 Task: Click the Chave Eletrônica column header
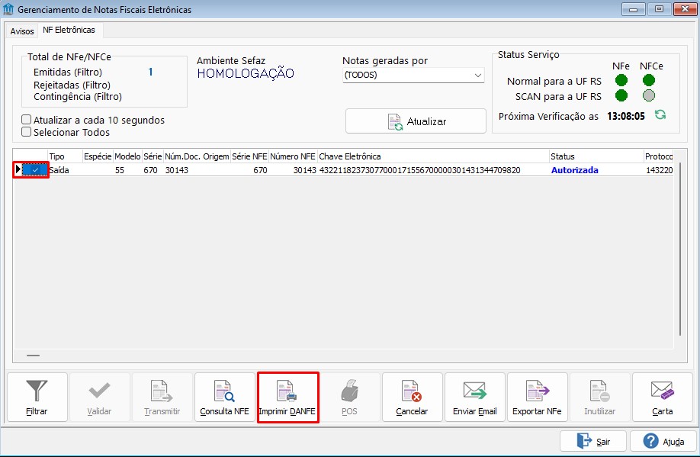(x=433, y=156)
